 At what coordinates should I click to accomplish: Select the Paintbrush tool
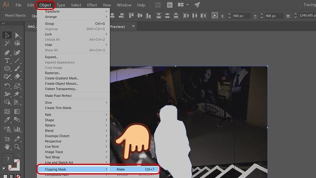pos(17,68)
